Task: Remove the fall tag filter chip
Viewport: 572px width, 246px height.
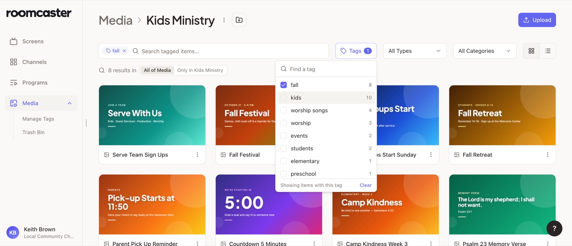Action: (124, 51)
